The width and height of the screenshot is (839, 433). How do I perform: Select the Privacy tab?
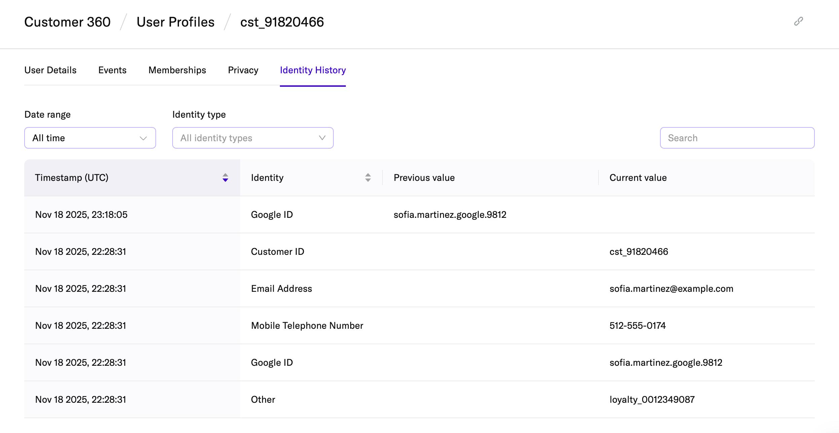pyautogui.click(x=243, y=70)
